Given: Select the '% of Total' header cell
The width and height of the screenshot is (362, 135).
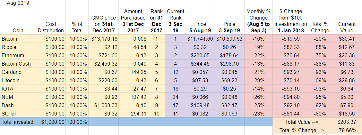Looking at the screenshot, I should 77,21.
